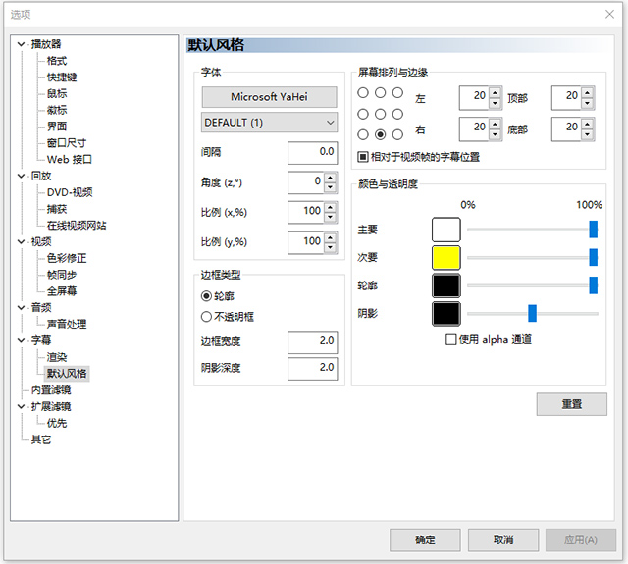This screenshot has height=564, width=628.
Task: Open the 在线视频网站 settings page
Action: 77,226
